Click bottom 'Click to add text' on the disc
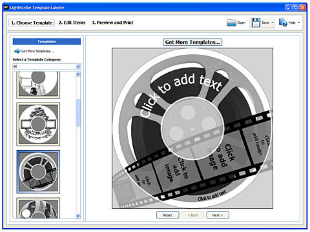Image resolution: width=310 pixels, height=232 pixels. point(212,196)
